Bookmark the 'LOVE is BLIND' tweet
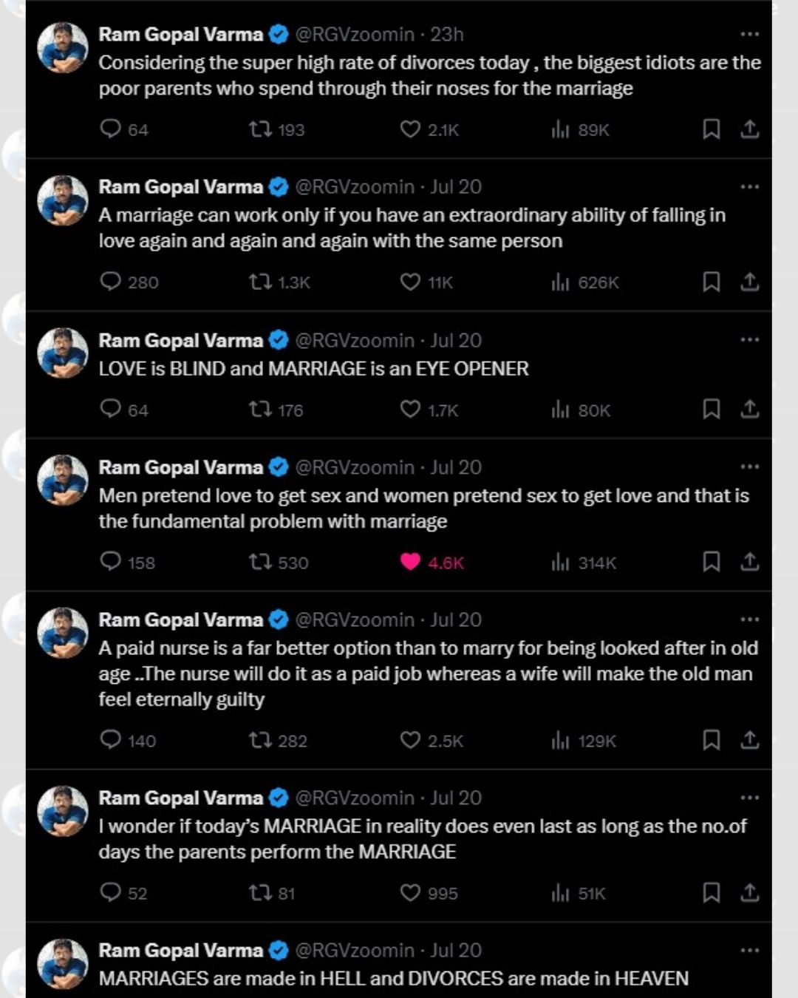The height and width of the screenshot is (998, 798). (x=710, y=410)
